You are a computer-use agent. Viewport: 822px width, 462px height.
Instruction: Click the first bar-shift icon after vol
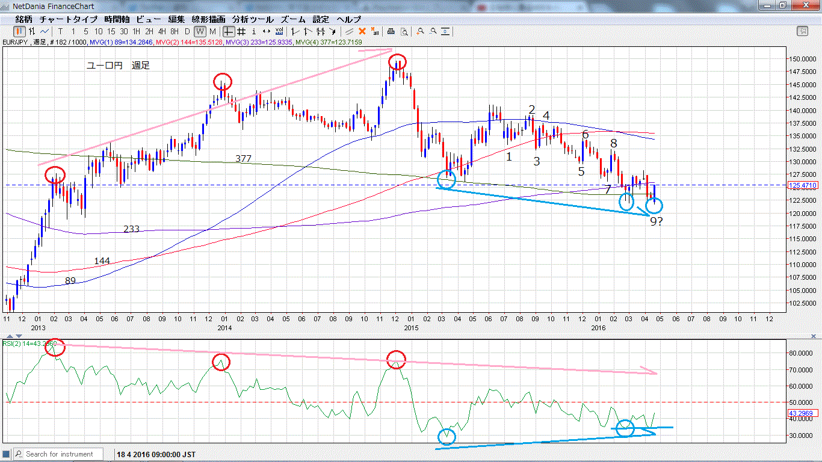[295, 31]
